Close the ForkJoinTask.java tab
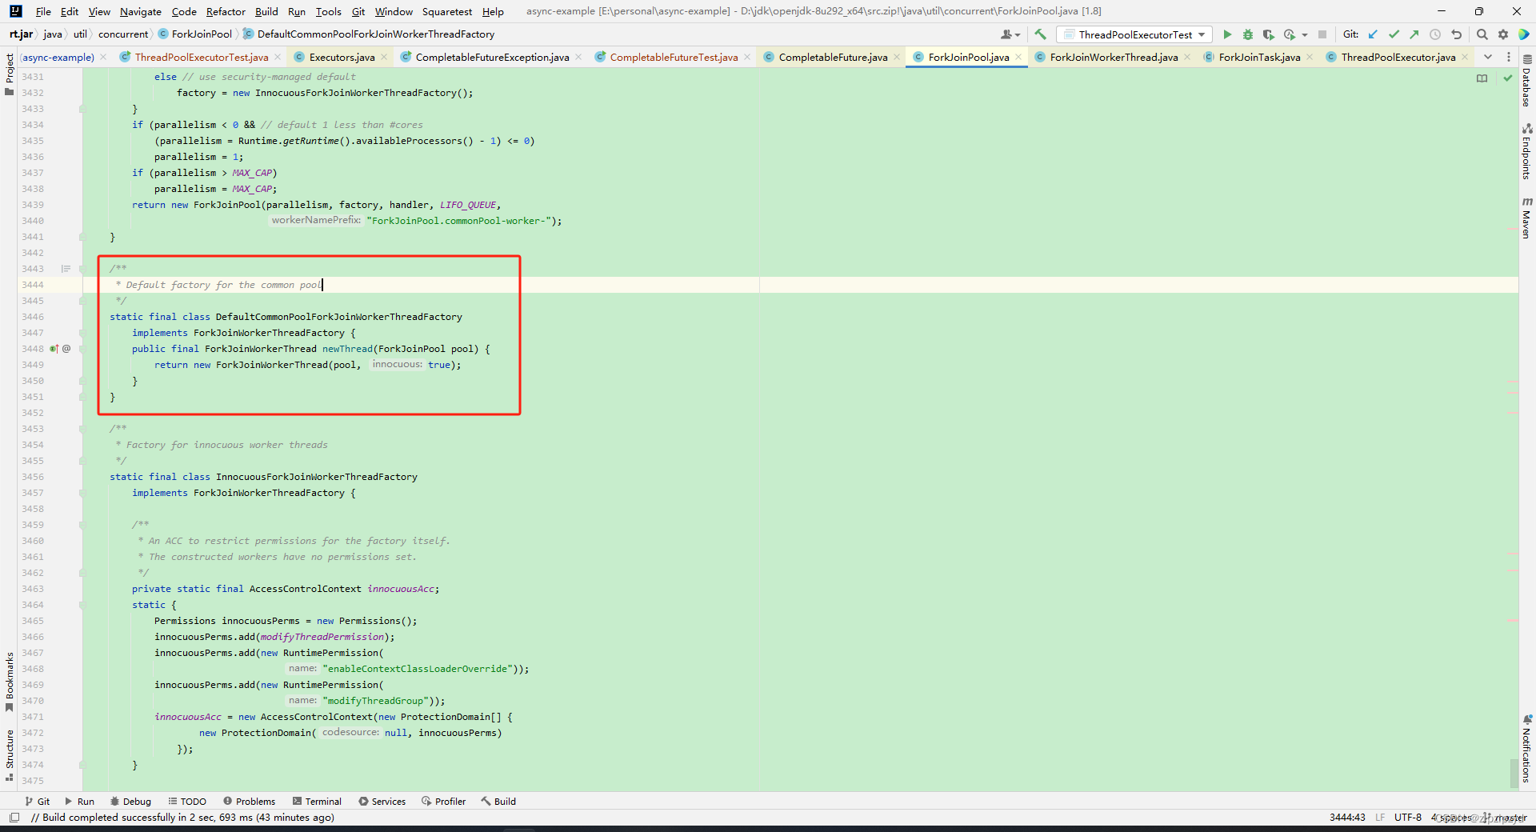The width and height of the screenshot is (1536, 832). point(1310,57)
